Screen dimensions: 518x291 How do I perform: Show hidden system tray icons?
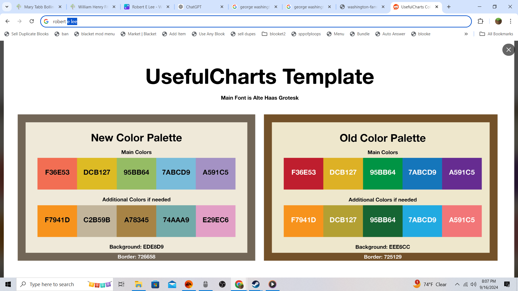pyautogui.click(x=457, y=284)
